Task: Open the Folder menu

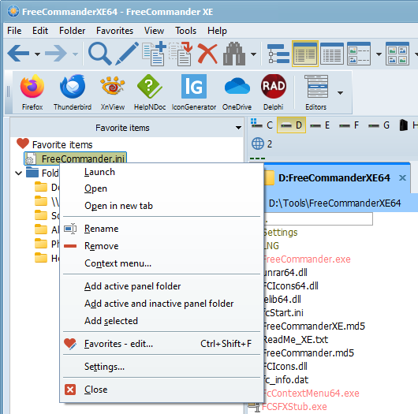Action: [x=73, y=31]
